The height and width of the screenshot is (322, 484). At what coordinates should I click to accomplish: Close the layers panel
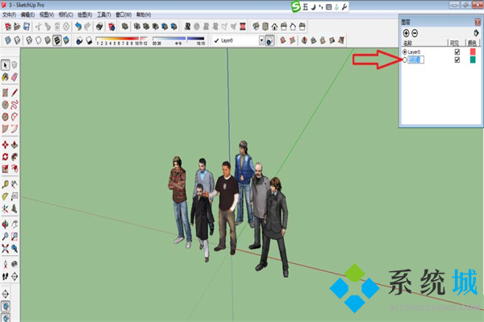[x=478, y=22]
